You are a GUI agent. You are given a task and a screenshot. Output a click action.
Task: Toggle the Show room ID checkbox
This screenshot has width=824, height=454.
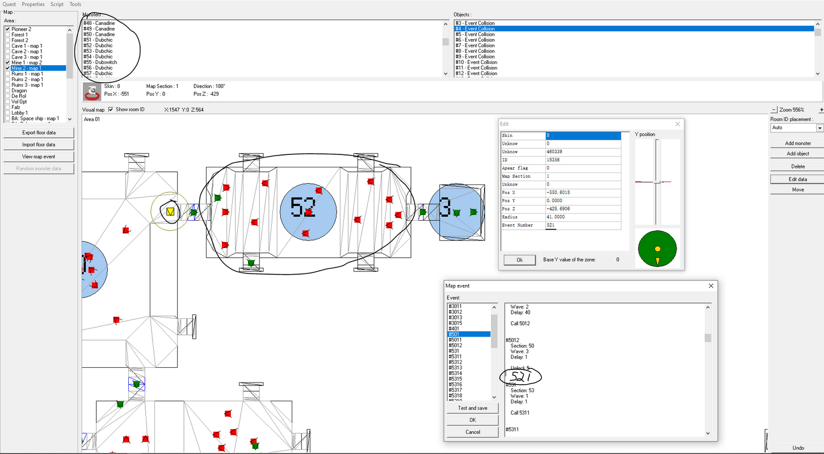[111, 110]
